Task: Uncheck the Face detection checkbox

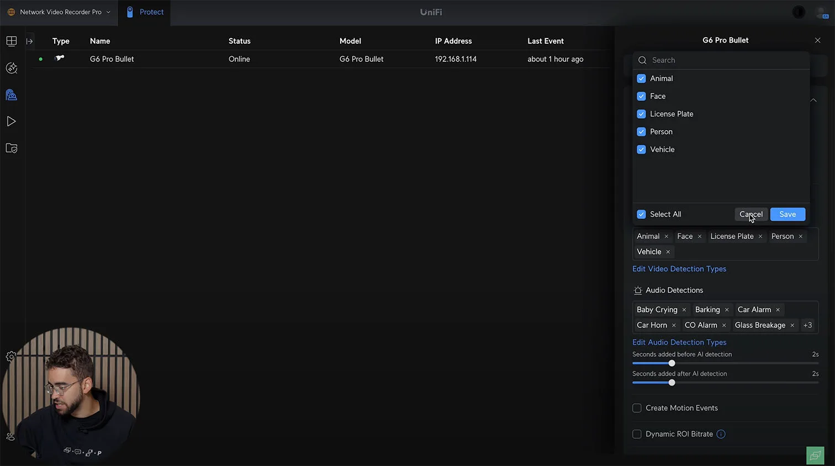Action: click(641, 96)
